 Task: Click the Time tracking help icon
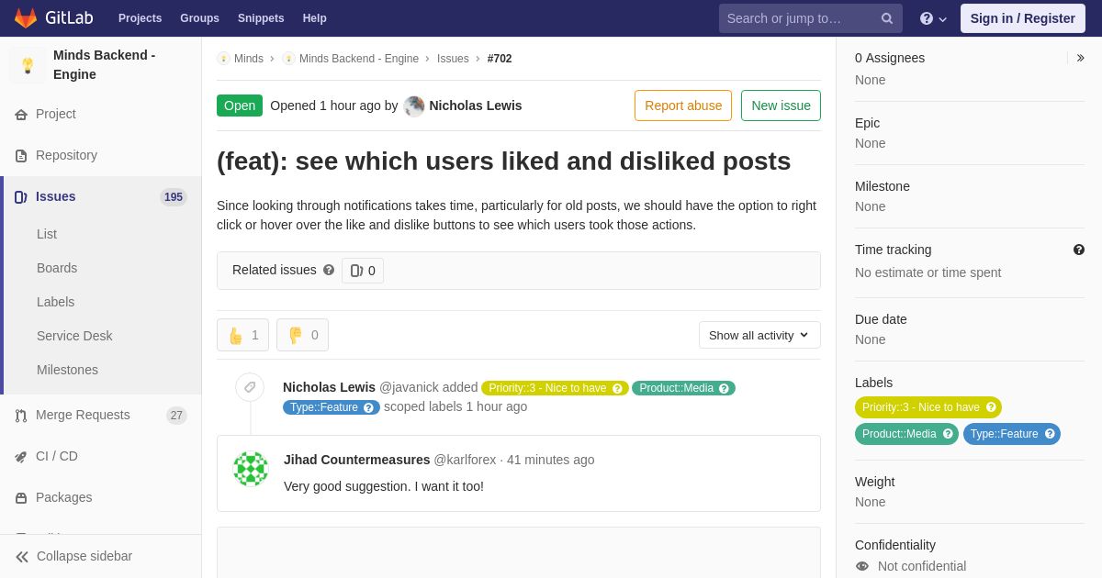click(1079, 250)
